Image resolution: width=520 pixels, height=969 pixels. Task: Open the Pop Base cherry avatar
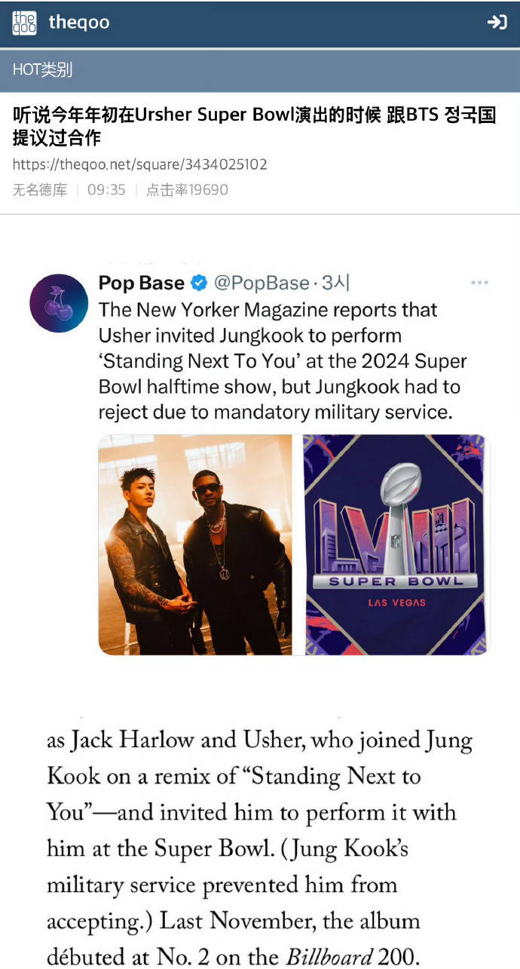[x=59, y=303]
